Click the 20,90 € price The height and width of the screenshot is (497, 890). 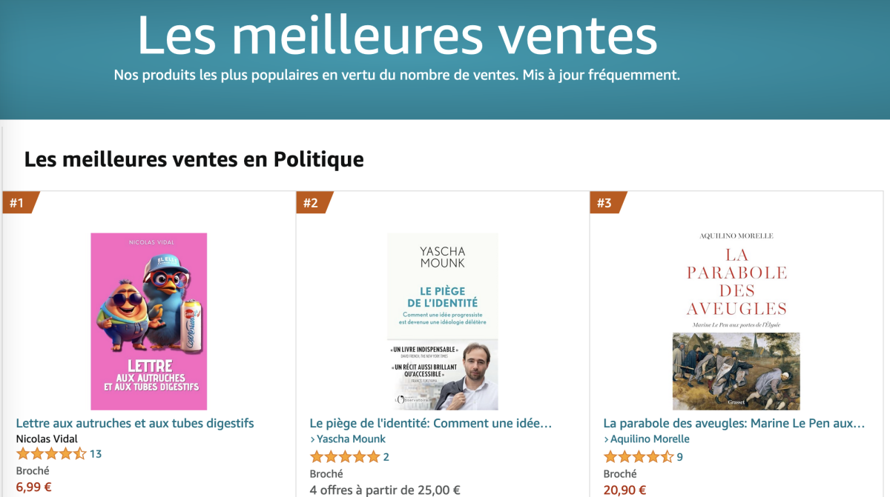coord(625,490)
